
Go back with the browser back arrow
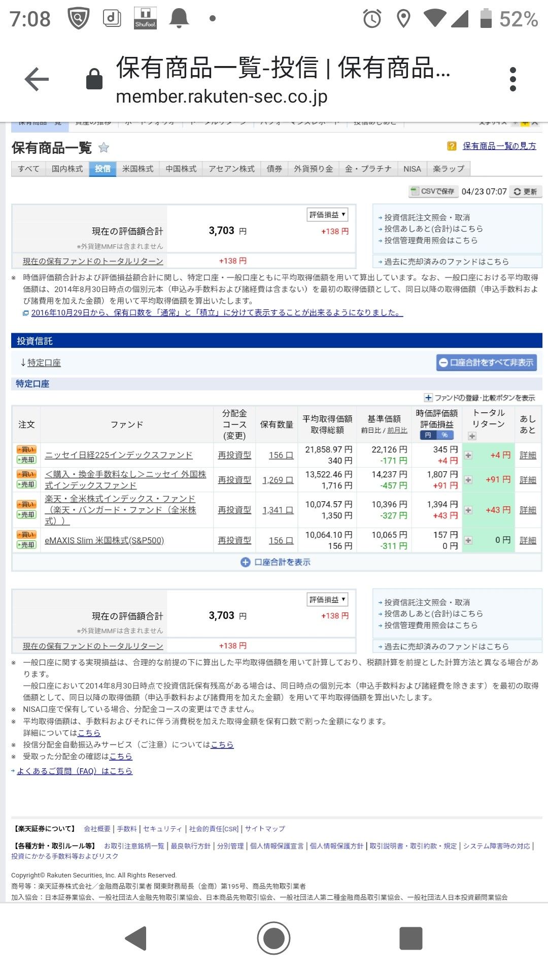[37, 80]
